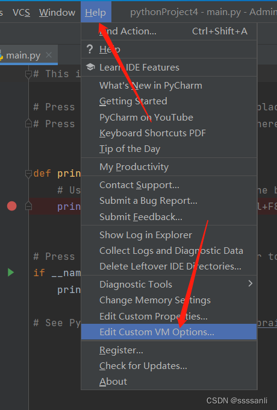Image resolution: width=277 pixels, height=410 pixels.
Task: Expand Diagnostic Tools submenu arrow
Action: 251,283
